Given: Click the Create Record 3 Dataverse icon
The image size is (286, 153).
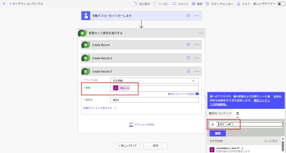Looking at the screenshot, I should (86, 71).
